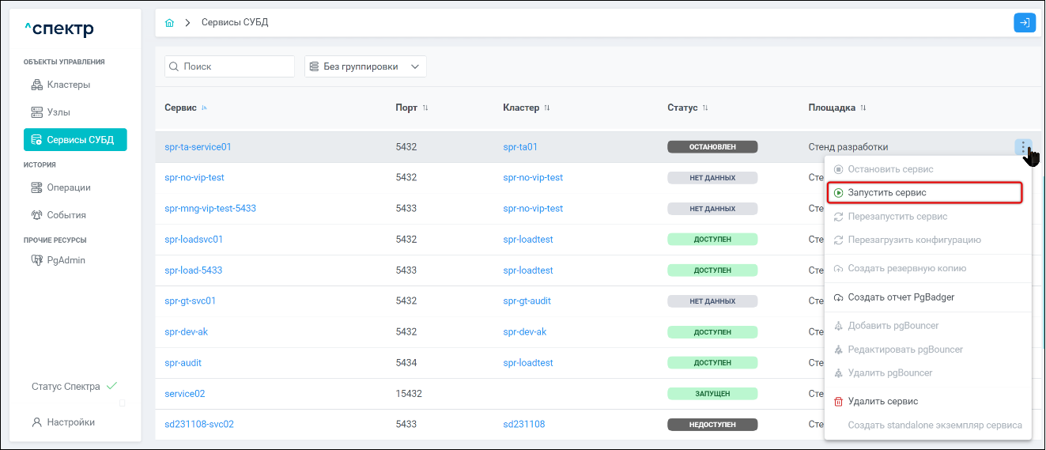Open Настройки at bottom of sidebar

click(70, 422)
